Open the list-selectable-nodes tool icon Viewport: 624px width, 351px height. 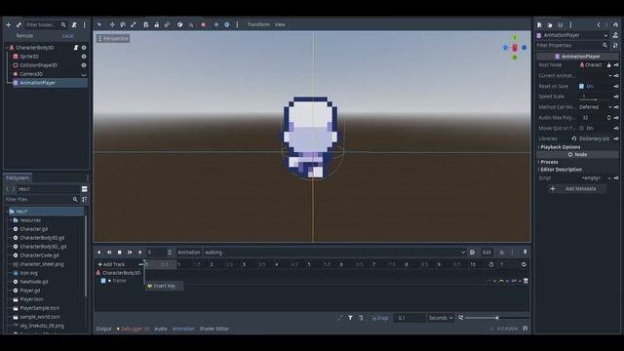click(146, 24)
